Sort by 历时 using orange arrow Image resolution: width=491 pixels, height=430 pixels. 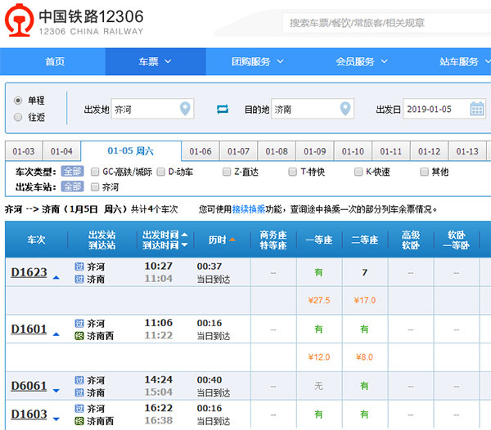pos(232,240)
